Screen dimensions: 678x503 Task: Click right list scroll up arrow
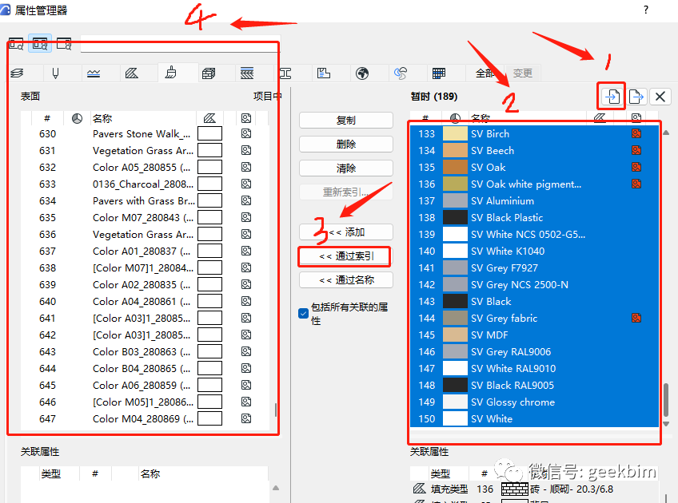(x=666, y=133)
